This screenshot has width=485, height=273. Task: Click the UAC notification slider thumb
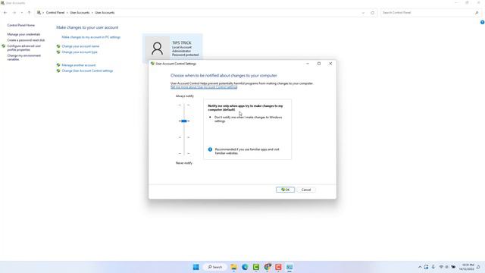coord(184,121)
